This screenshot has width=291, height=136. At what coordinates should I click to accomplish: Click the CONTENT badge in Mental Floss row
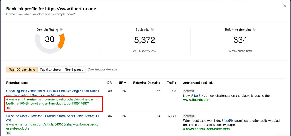pos(189,116)
